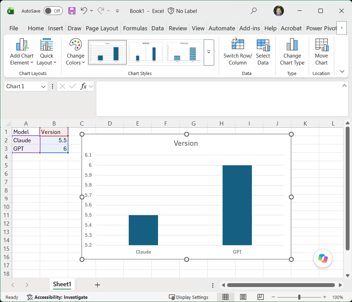This screenshot has height=302, width=352.
Task: Switch to Page Break Preview view
Action: [260, 297]
